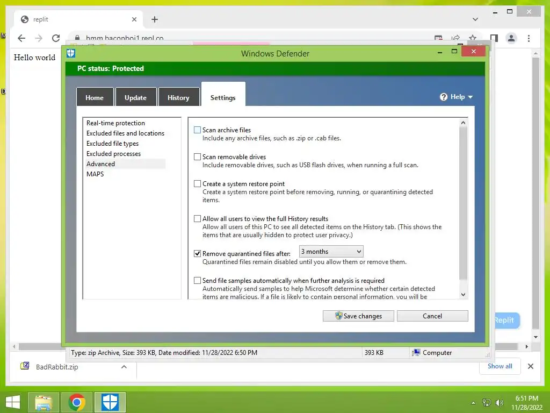Click the padlock site info icon
The width and height of the screenshot is (550, 413).
tap(77, 38)
